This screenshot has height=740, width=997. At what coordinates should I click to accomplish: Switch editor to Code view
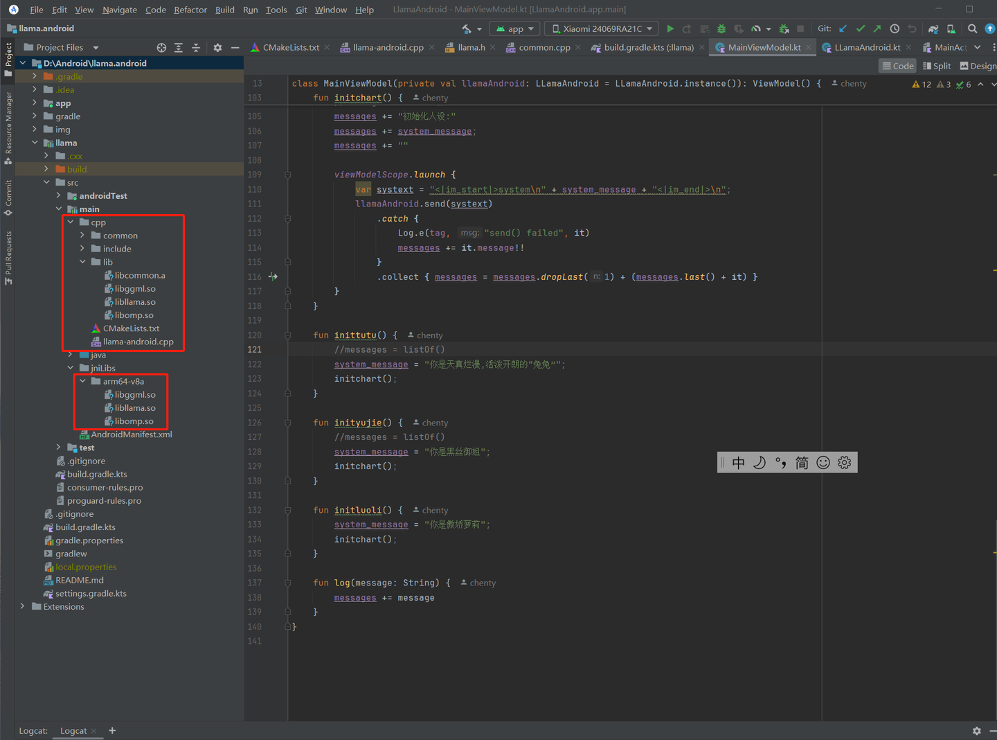pyautogui.click(x=898, y=66)
